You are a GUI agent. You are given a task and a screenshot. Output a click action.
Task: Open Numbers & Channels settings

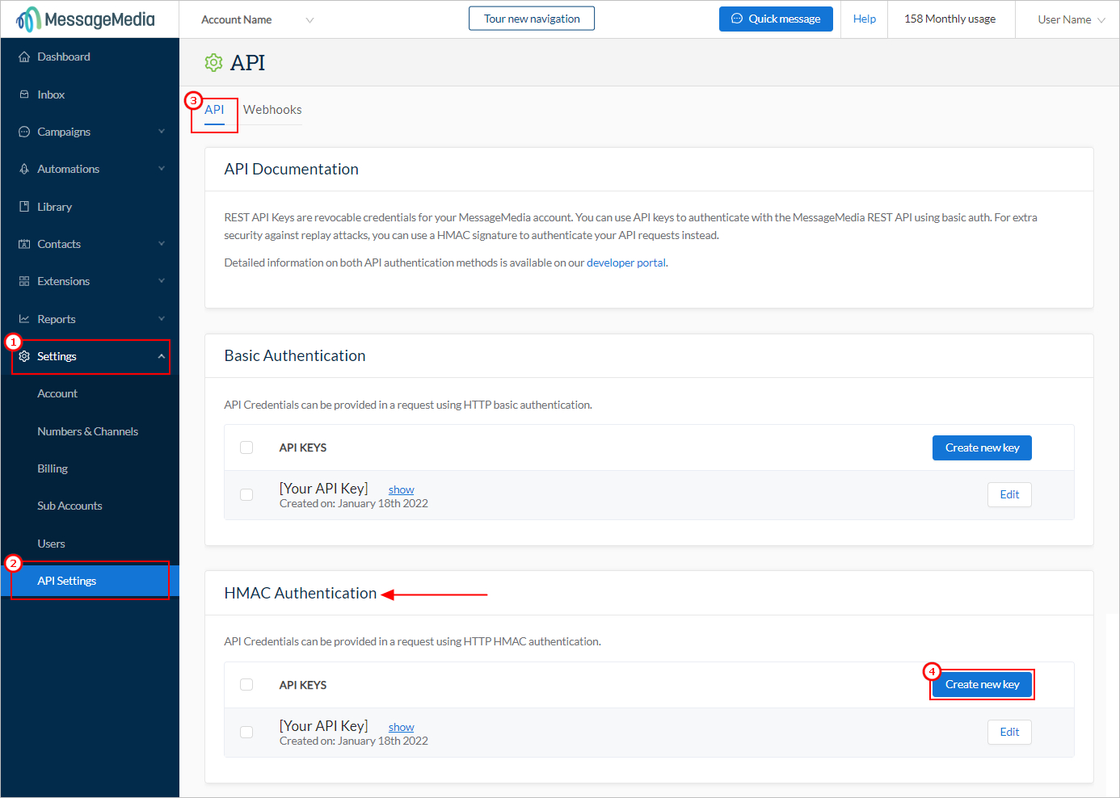pos(87,431)
